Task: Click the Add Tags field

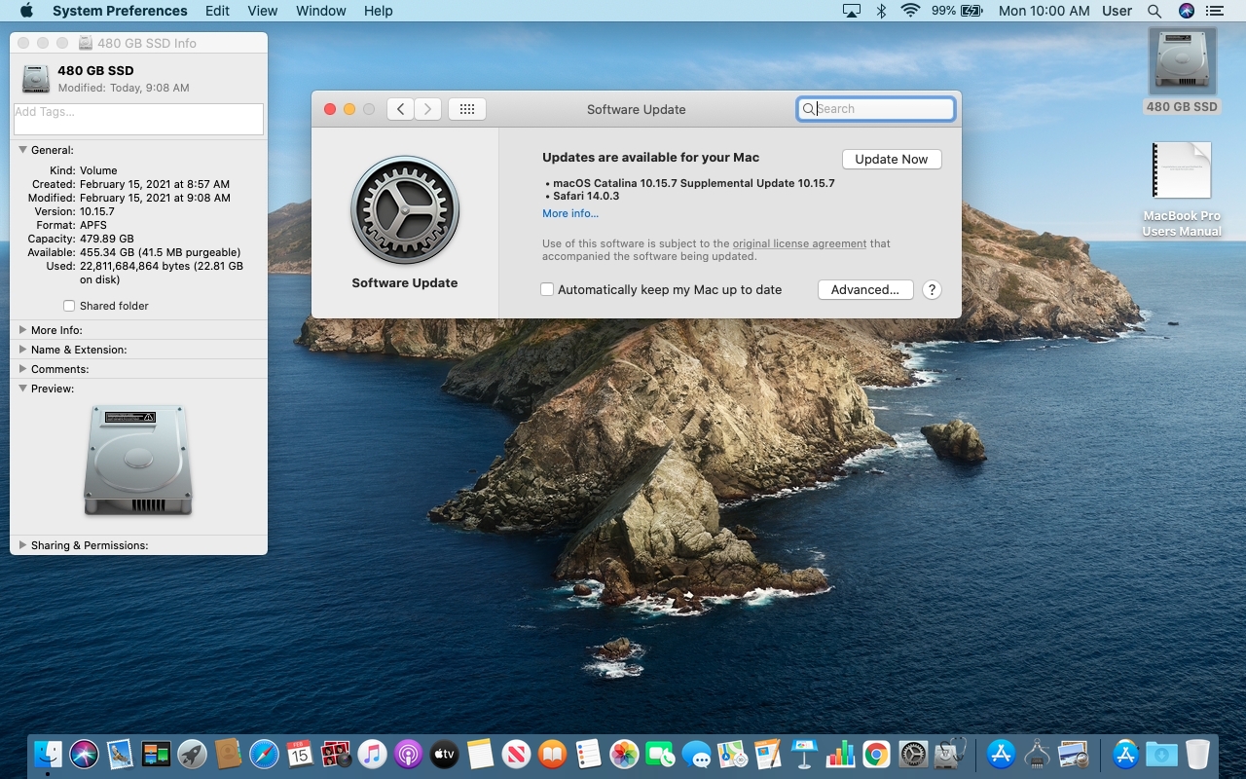Action: click(x=138, y=119)
